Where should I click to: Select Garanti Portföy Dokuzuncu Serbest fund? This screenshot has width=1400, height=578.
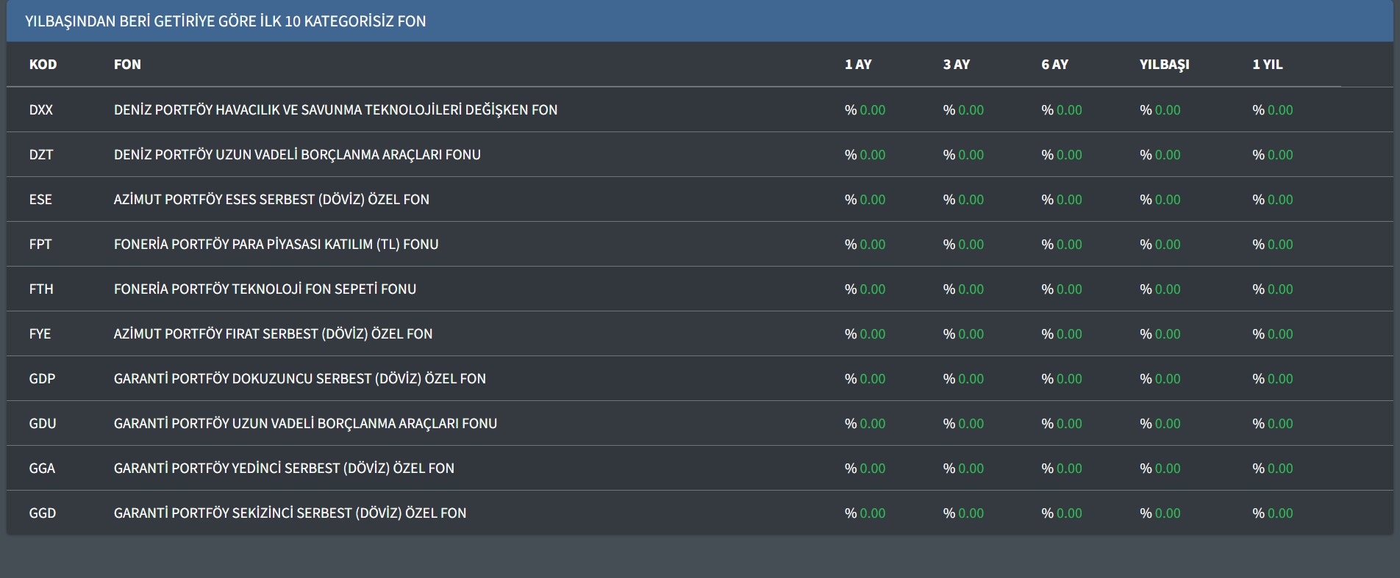click(299, 379)
